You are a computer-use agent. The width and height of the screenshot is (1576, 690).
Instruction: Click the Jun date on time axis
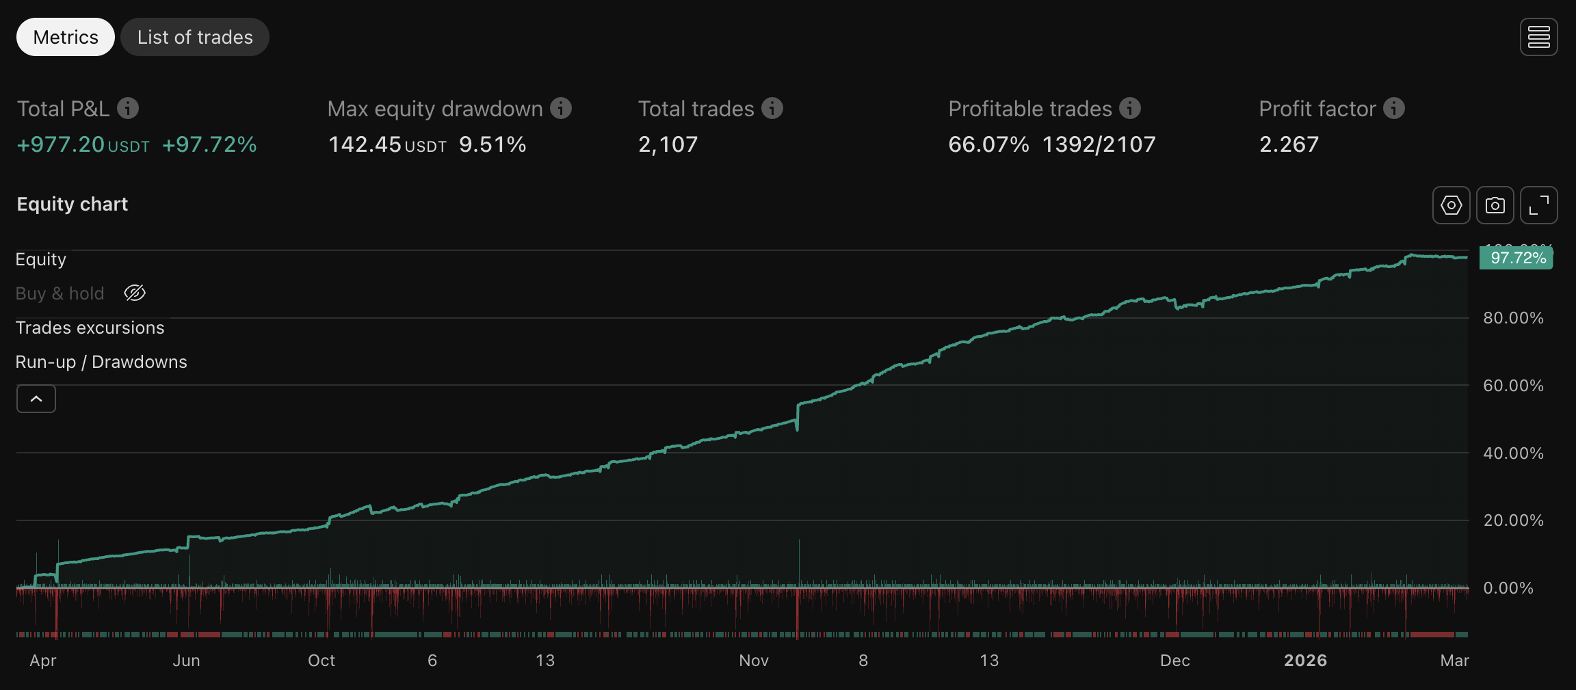[187, 661]
